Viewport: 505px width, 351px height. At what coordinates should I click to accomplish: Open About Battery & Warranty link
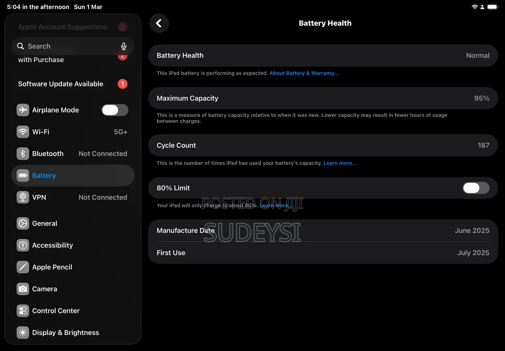[304, 73]
